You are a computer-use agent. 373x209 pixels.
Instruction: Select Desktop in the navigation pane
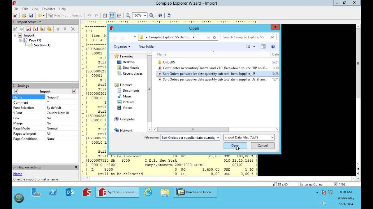coord(129,62)
